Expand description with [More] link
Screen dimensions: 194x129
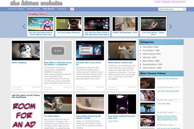[x=114, y=79]
